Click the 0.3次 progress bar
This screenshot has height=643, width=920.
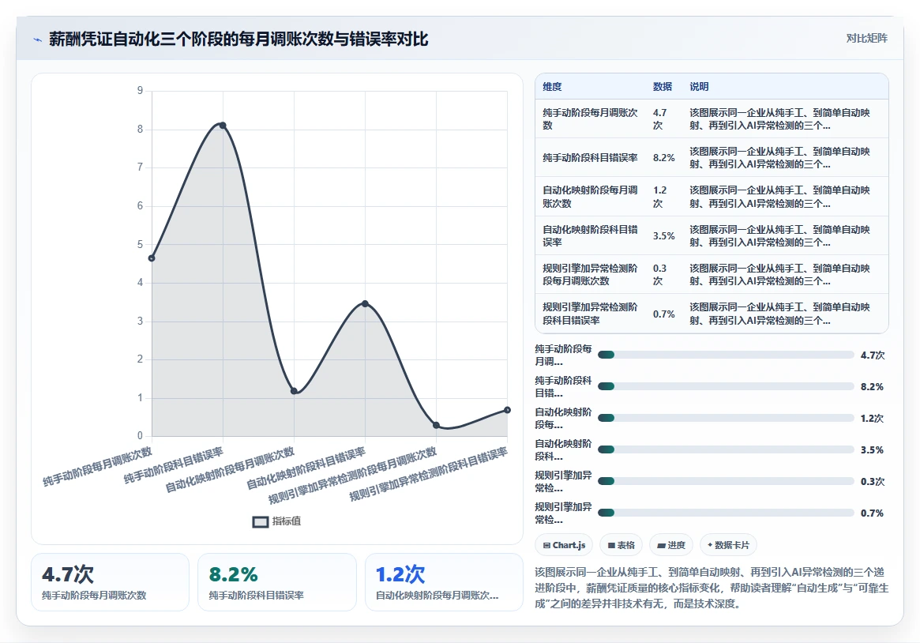click(726, 482)
